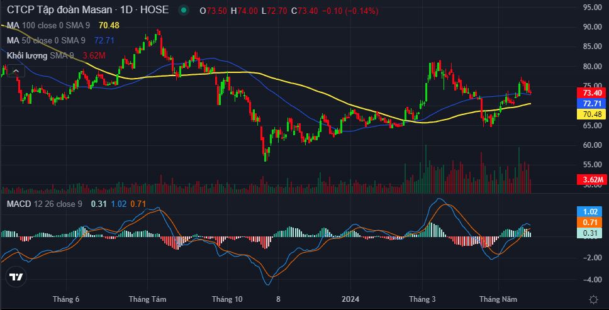Collapse the indicator legend with the chevron

tap(14, 71)
